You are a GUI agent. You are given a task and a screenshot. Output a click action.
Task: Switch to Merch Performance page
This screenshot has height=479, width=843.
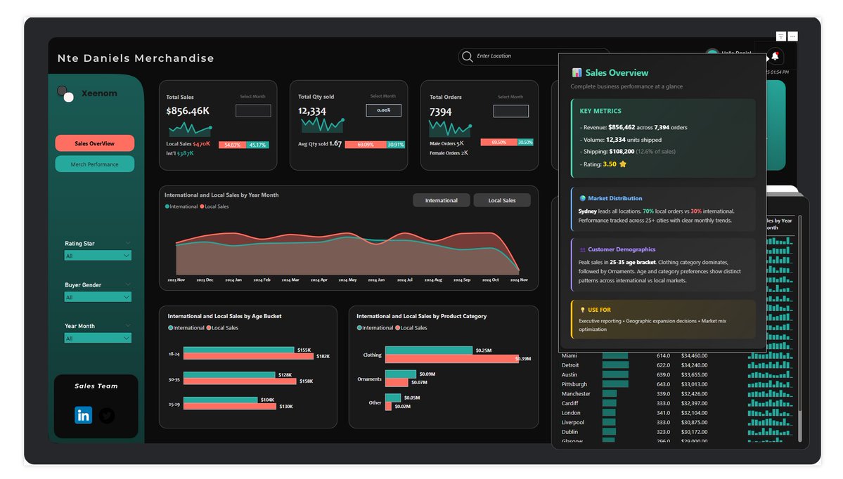coord(95,164)
